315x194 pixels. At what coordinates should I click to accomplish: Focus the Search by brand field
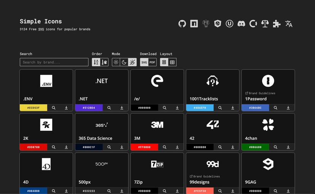coord(54,62)
